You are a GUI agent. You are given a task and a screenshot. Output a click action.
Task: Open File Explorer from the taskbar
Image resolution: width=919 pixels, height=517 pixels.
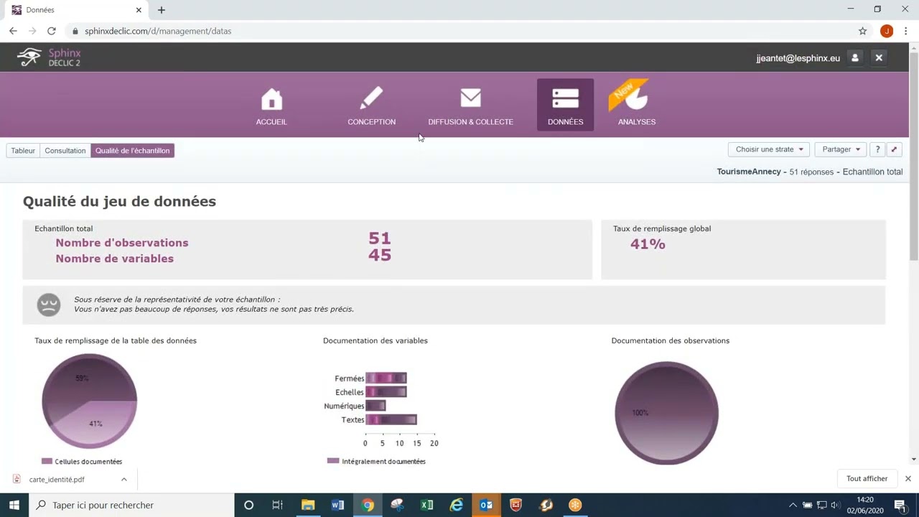(308, 505)
